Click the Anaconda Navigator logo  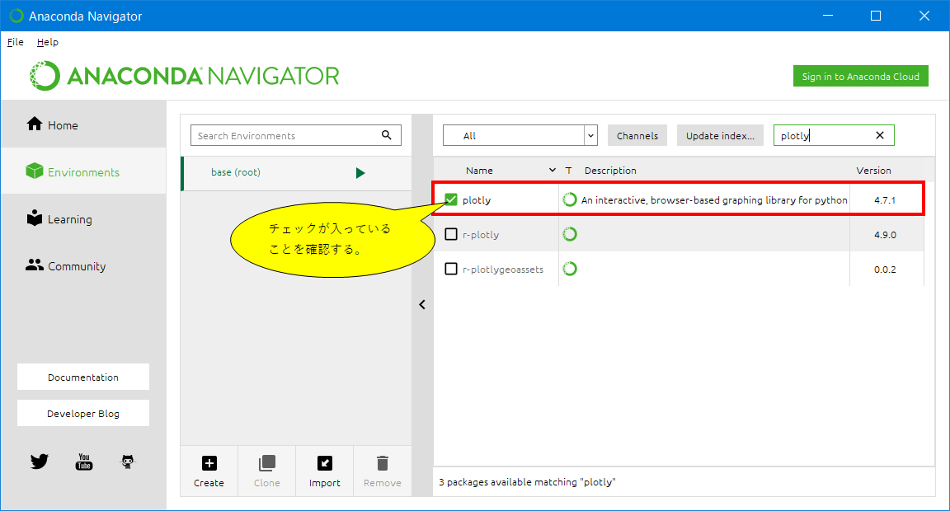click(x=184, y=76)
